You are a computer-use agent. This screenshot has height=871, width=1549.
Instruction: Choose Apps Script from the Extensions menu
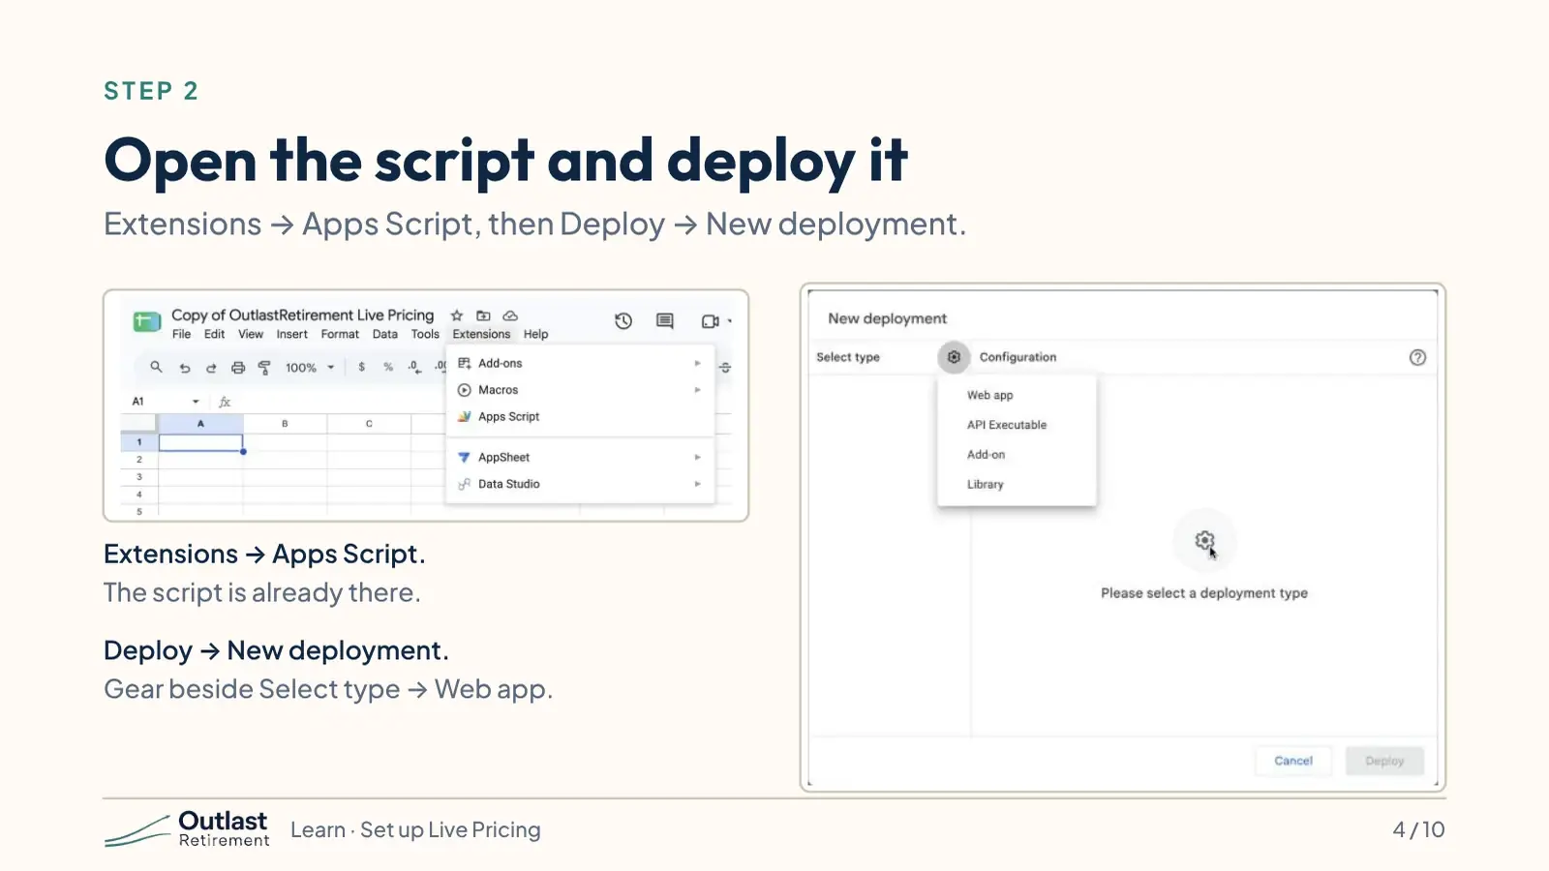click(x=580, y=417)
